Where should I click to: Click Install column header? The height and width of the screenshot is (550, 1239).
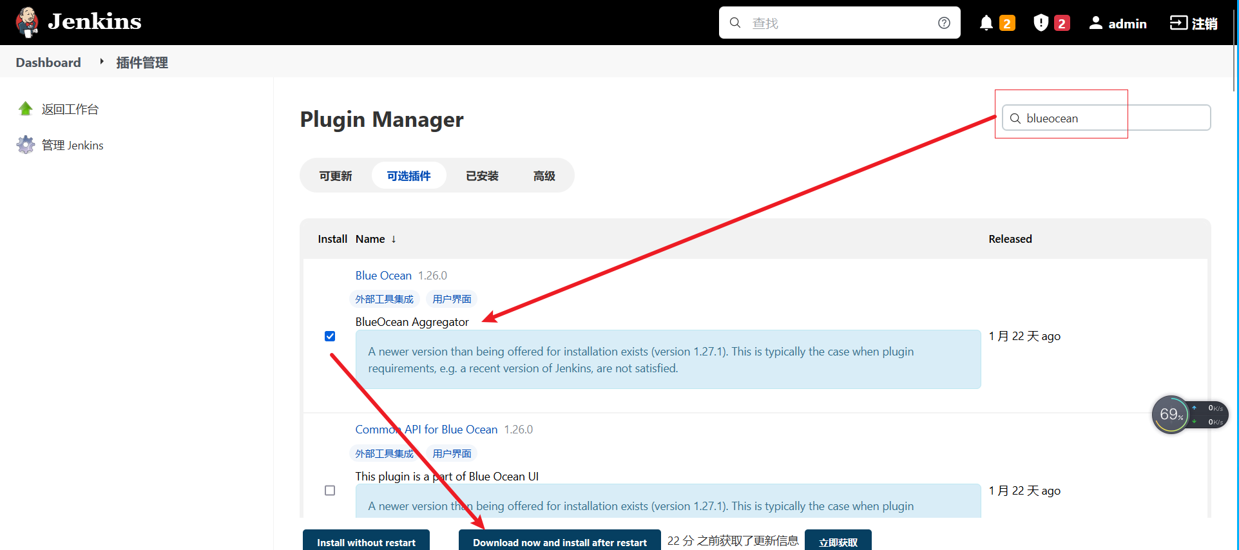coord(332,239)
